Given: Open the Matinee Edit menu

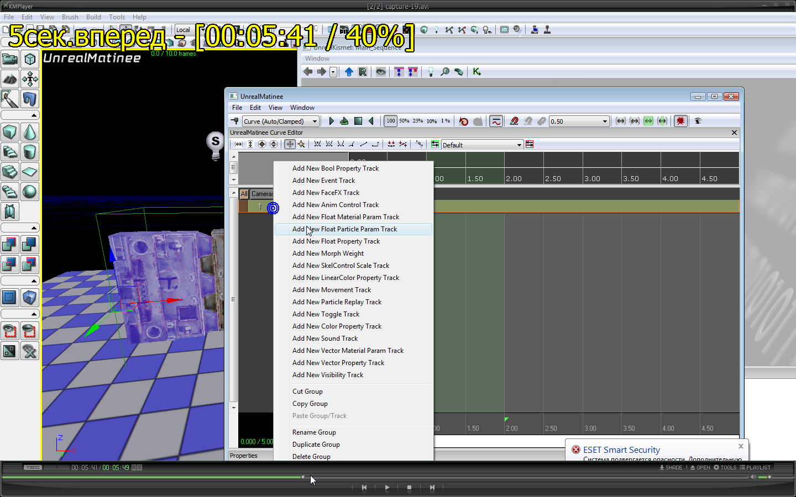Looking at the screenshot, I should click(x=255, y=108).
